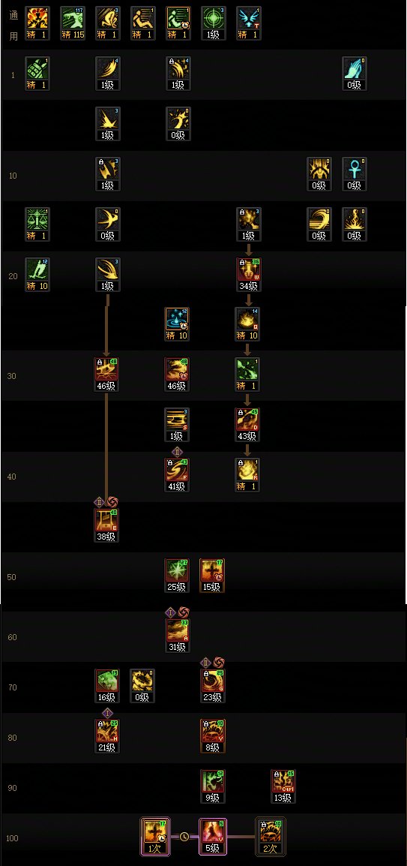Select the skill labeled 21级 with H hotkey

click(x=107, y=737)
